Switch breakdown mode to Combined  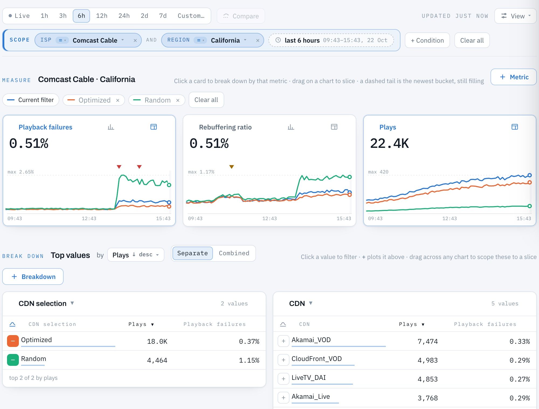tap(234, 253)
